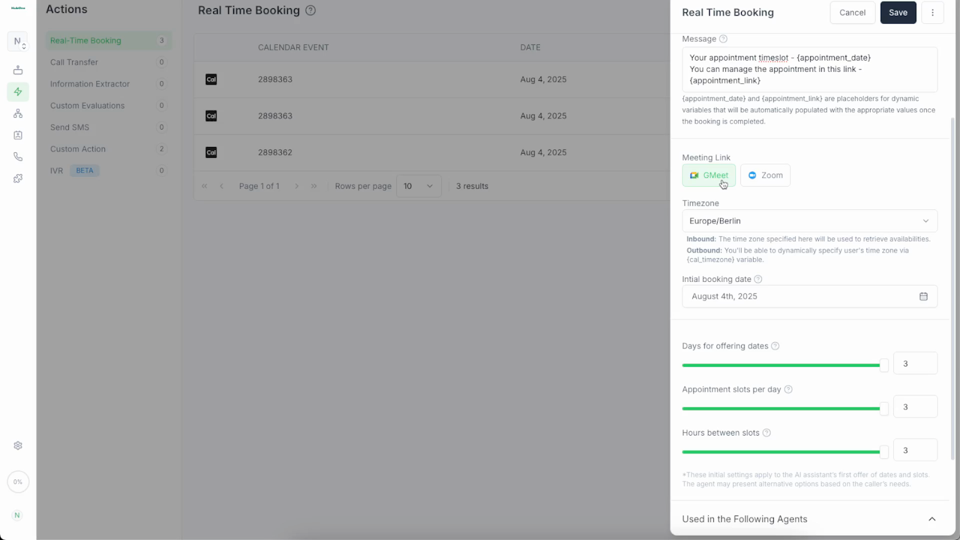Open the puzzle piece integrations icon
The height and width of the screenshot is (540, 960).
18,178
